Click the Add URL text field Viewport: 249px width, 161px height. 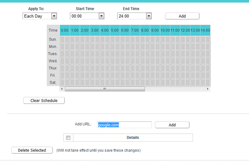[124, 125]
